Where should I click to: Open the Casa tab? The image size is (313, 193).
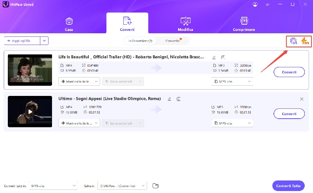point(69,23)
